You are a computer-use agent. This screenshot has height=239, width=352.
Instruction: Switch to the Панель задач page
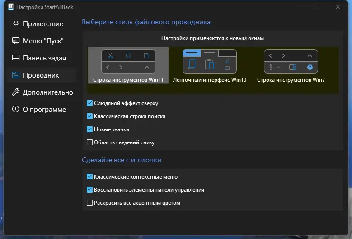coord(41,58)
